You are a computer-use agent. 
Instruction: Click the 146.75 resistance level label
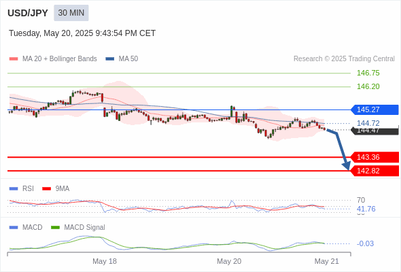(x=368, y=73)
